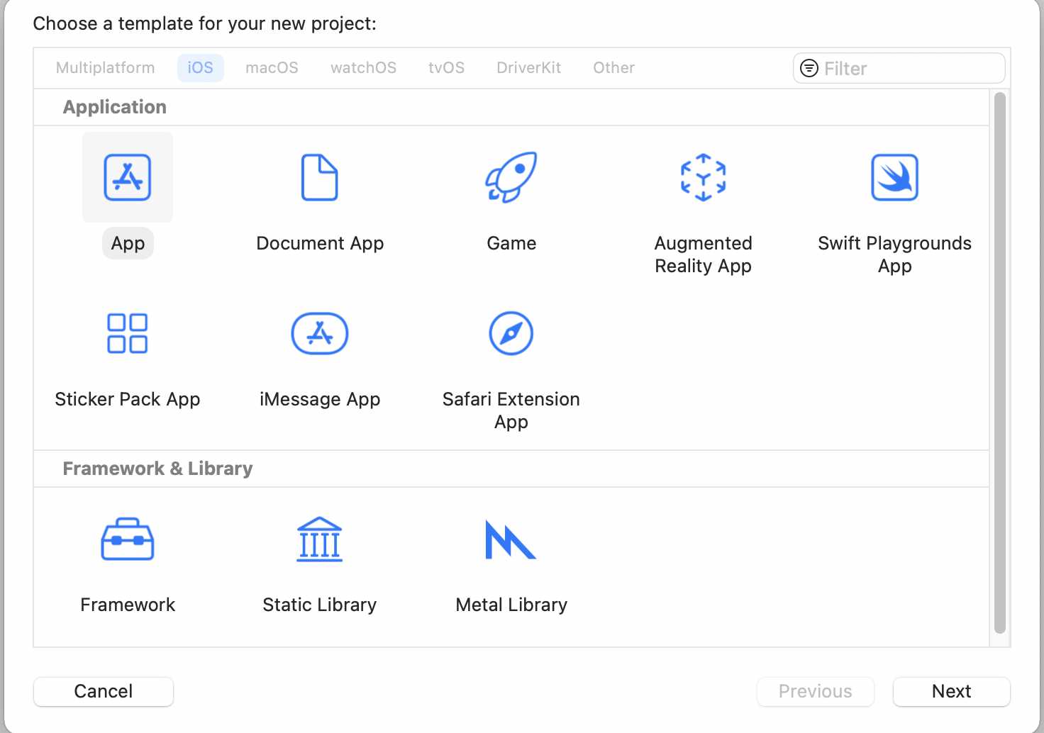Click the "App" template label
The image size is (1044, 733).
tap(128, 243)
